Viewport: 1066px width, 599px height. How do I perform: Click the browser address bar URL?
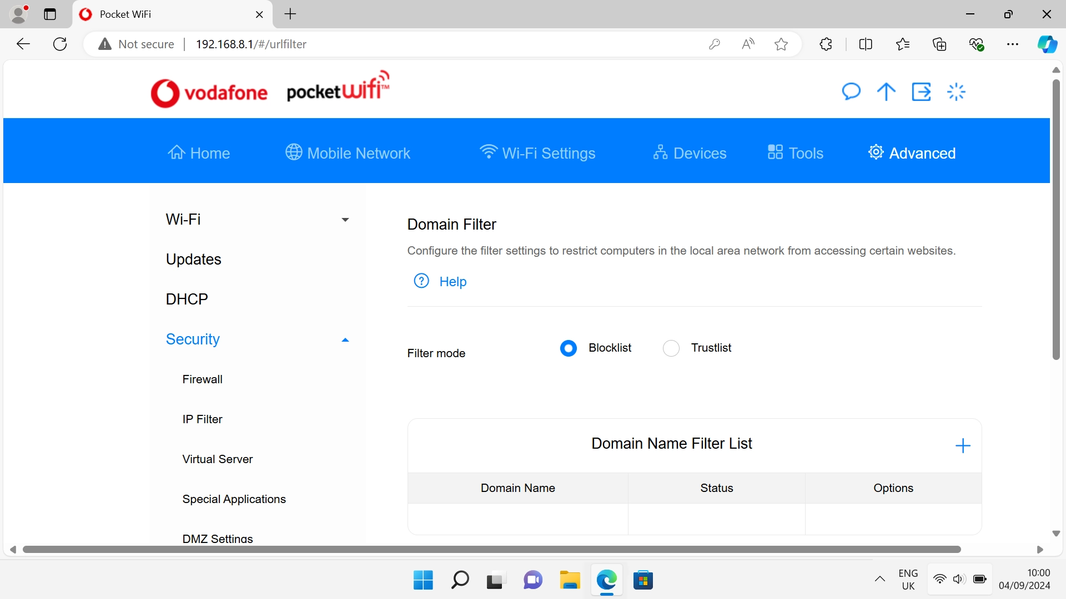(x=251, y=44)
